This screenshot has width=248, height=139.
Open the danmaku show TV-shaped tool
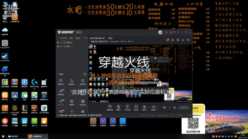[x=72, y=103]
